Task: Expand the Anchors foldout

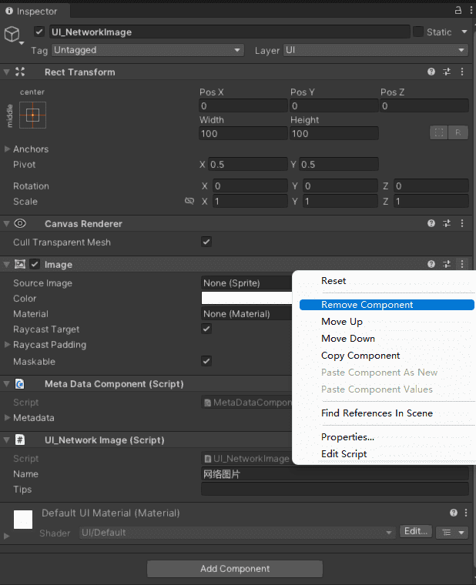Action: [8, 149]
